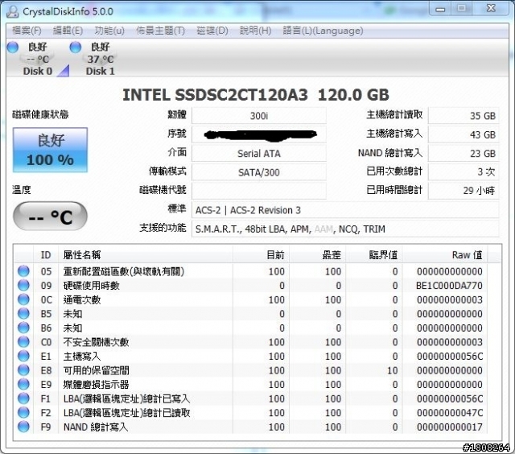This screenshot has width=515, height=454.
Task: Select the NAND 總計寫入 attribute name
Action: [96, 427]
